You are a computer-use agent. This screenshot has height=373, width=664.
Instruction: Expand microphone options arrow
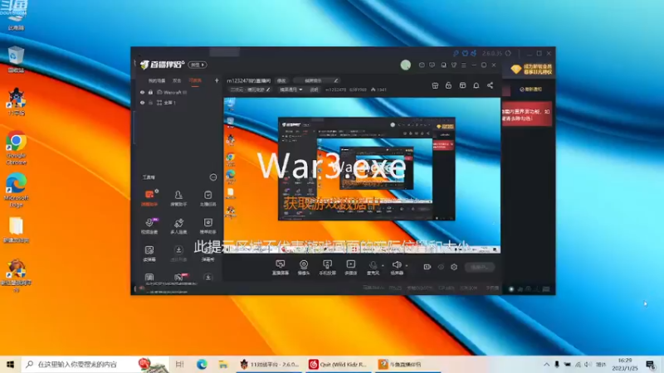click(x=383, y=265)
